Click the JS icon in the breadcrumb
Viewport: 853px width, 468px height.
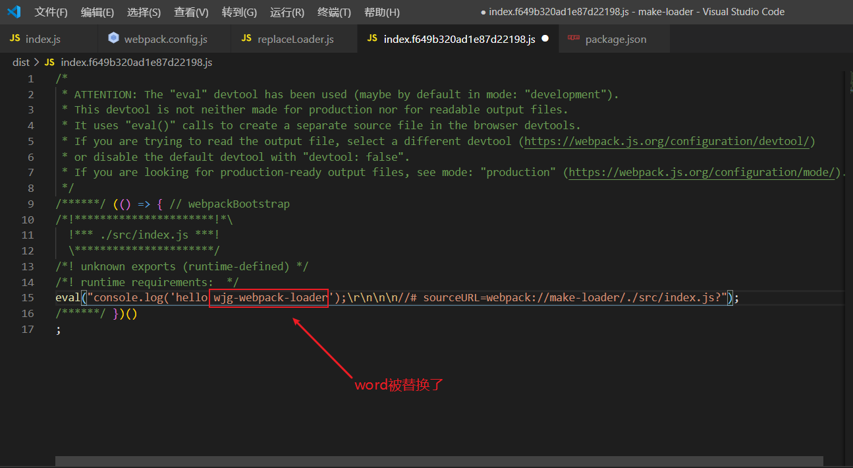[x=49, y=62]
